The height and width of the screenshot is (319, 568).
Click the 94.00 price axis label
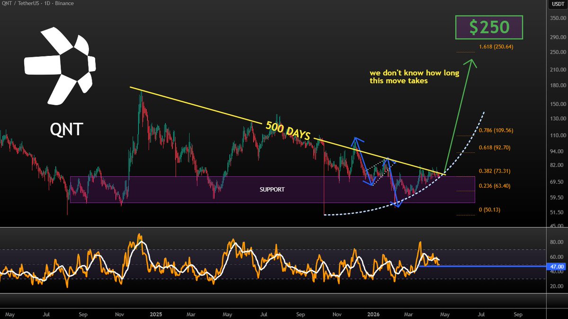click(556, 152)
